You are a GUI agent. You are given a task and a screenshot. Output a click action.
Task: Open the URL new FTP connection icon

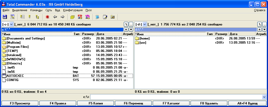click(x=88, y=17)
